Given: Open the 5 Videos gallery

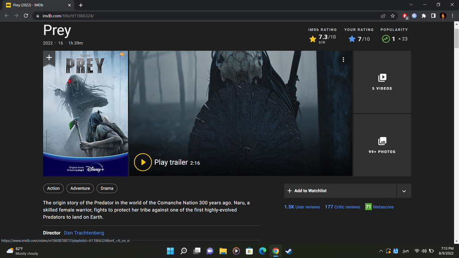Looking at the screenshot, I should click(382, 82).
